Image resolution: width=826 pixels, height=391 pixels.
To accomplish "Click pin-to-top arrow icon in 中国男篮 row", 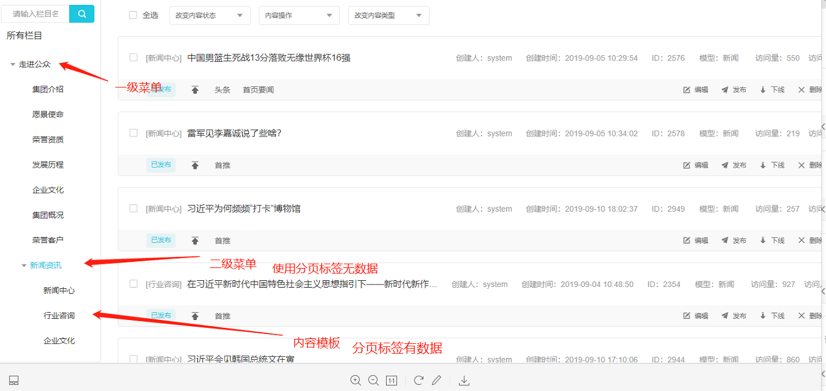I will coord(195,90).
